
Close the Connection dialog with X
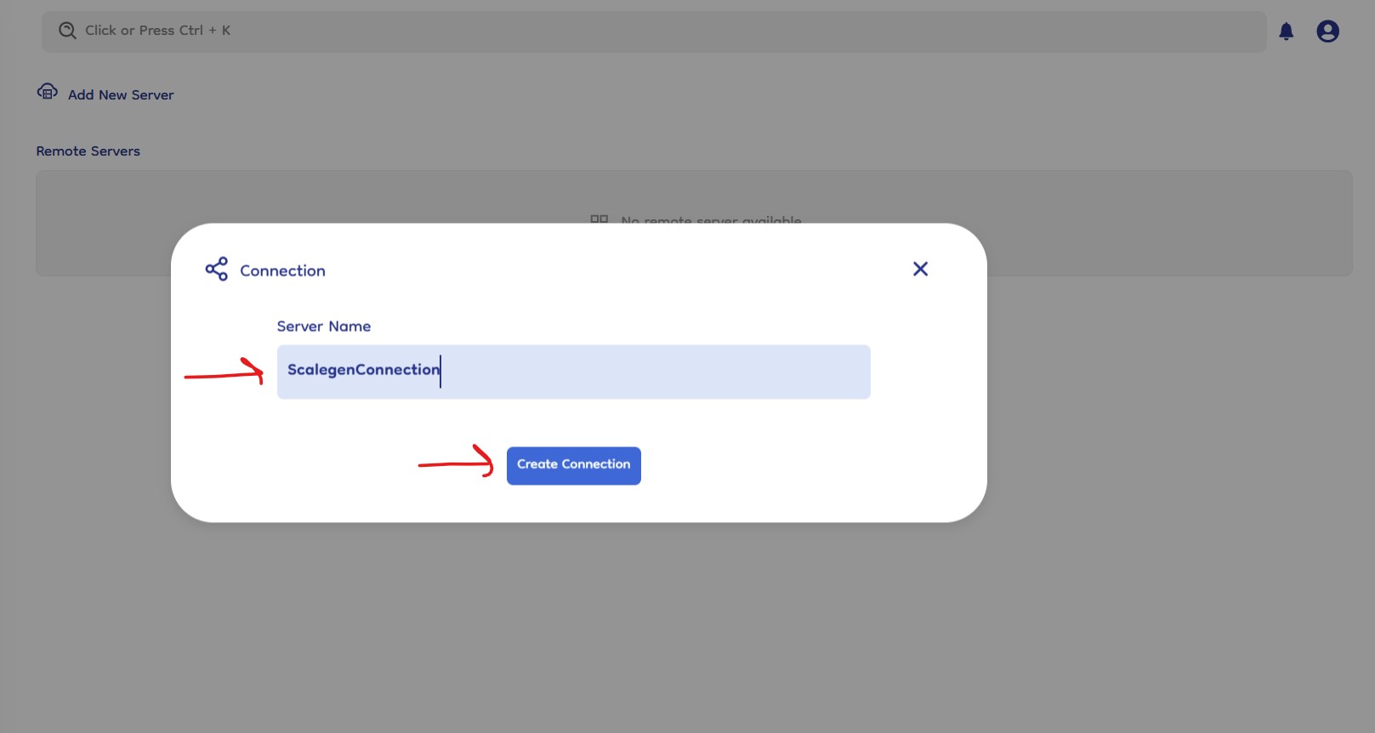click(920, 269)
